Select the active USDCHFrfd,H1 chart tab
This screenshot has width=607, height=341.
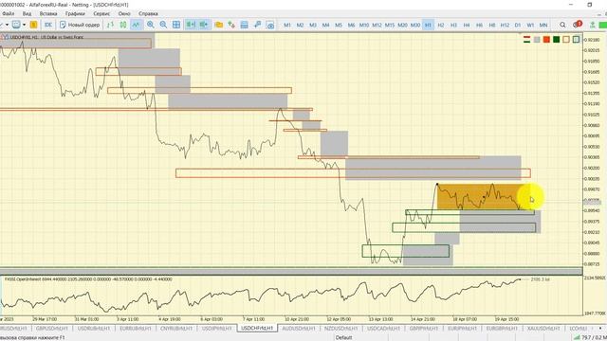point(257,329)
